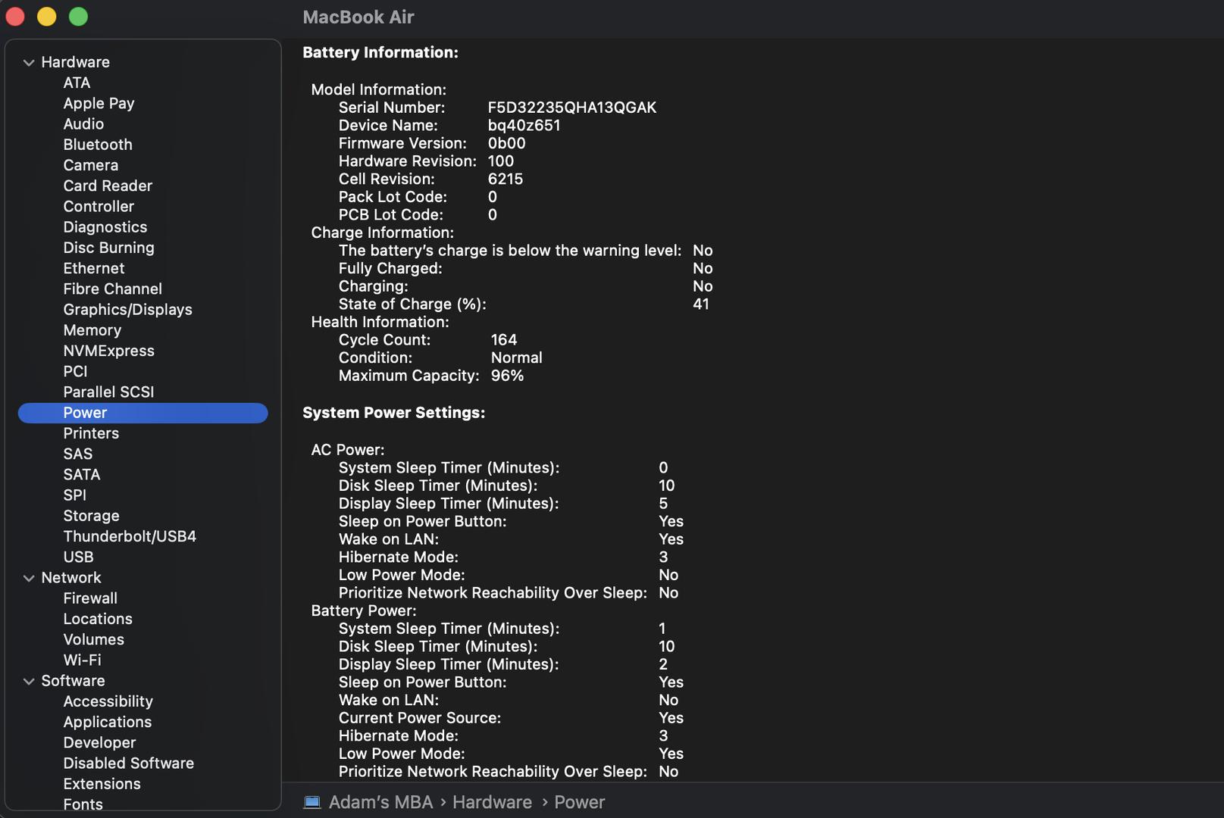The image size is (1224, 818).
Task: Click the green zoom window button
Action: pyautogui.click(x=78, y=17)
